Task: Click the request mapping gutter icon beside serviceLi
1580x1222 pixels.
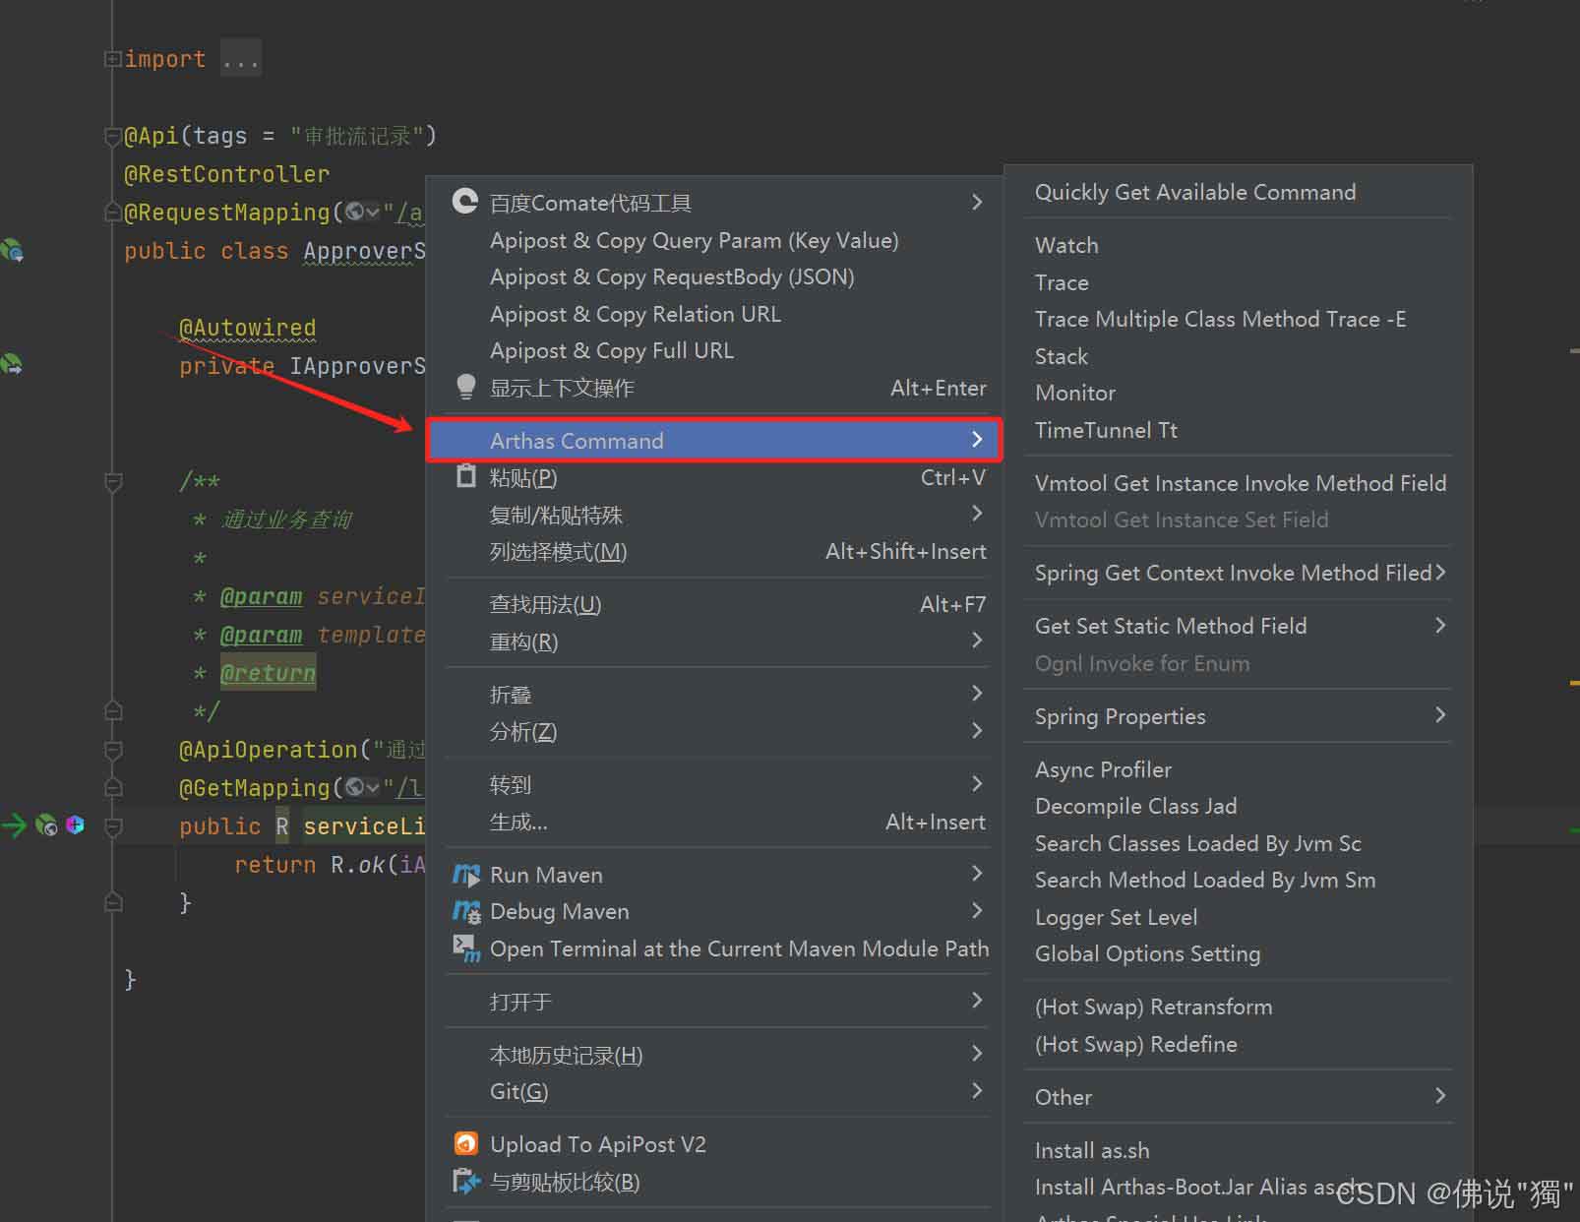Action: coord(46,825)
